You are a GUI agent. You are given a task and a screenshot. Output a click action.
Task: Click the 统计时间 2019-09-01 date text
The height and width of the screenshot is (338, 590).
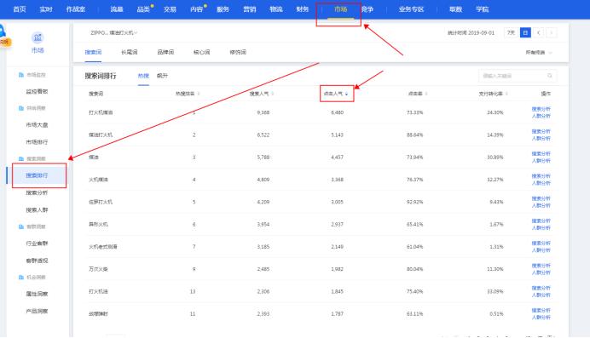[471, 33]
